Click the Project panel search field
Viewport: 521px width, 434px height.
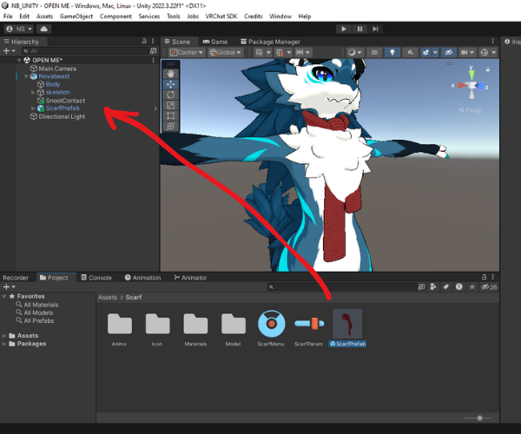tap(342, 286)
